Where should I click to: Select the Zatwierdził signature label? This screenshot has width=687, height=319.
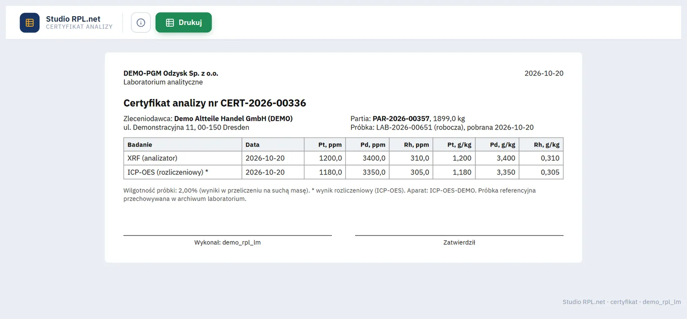(459, 242)
